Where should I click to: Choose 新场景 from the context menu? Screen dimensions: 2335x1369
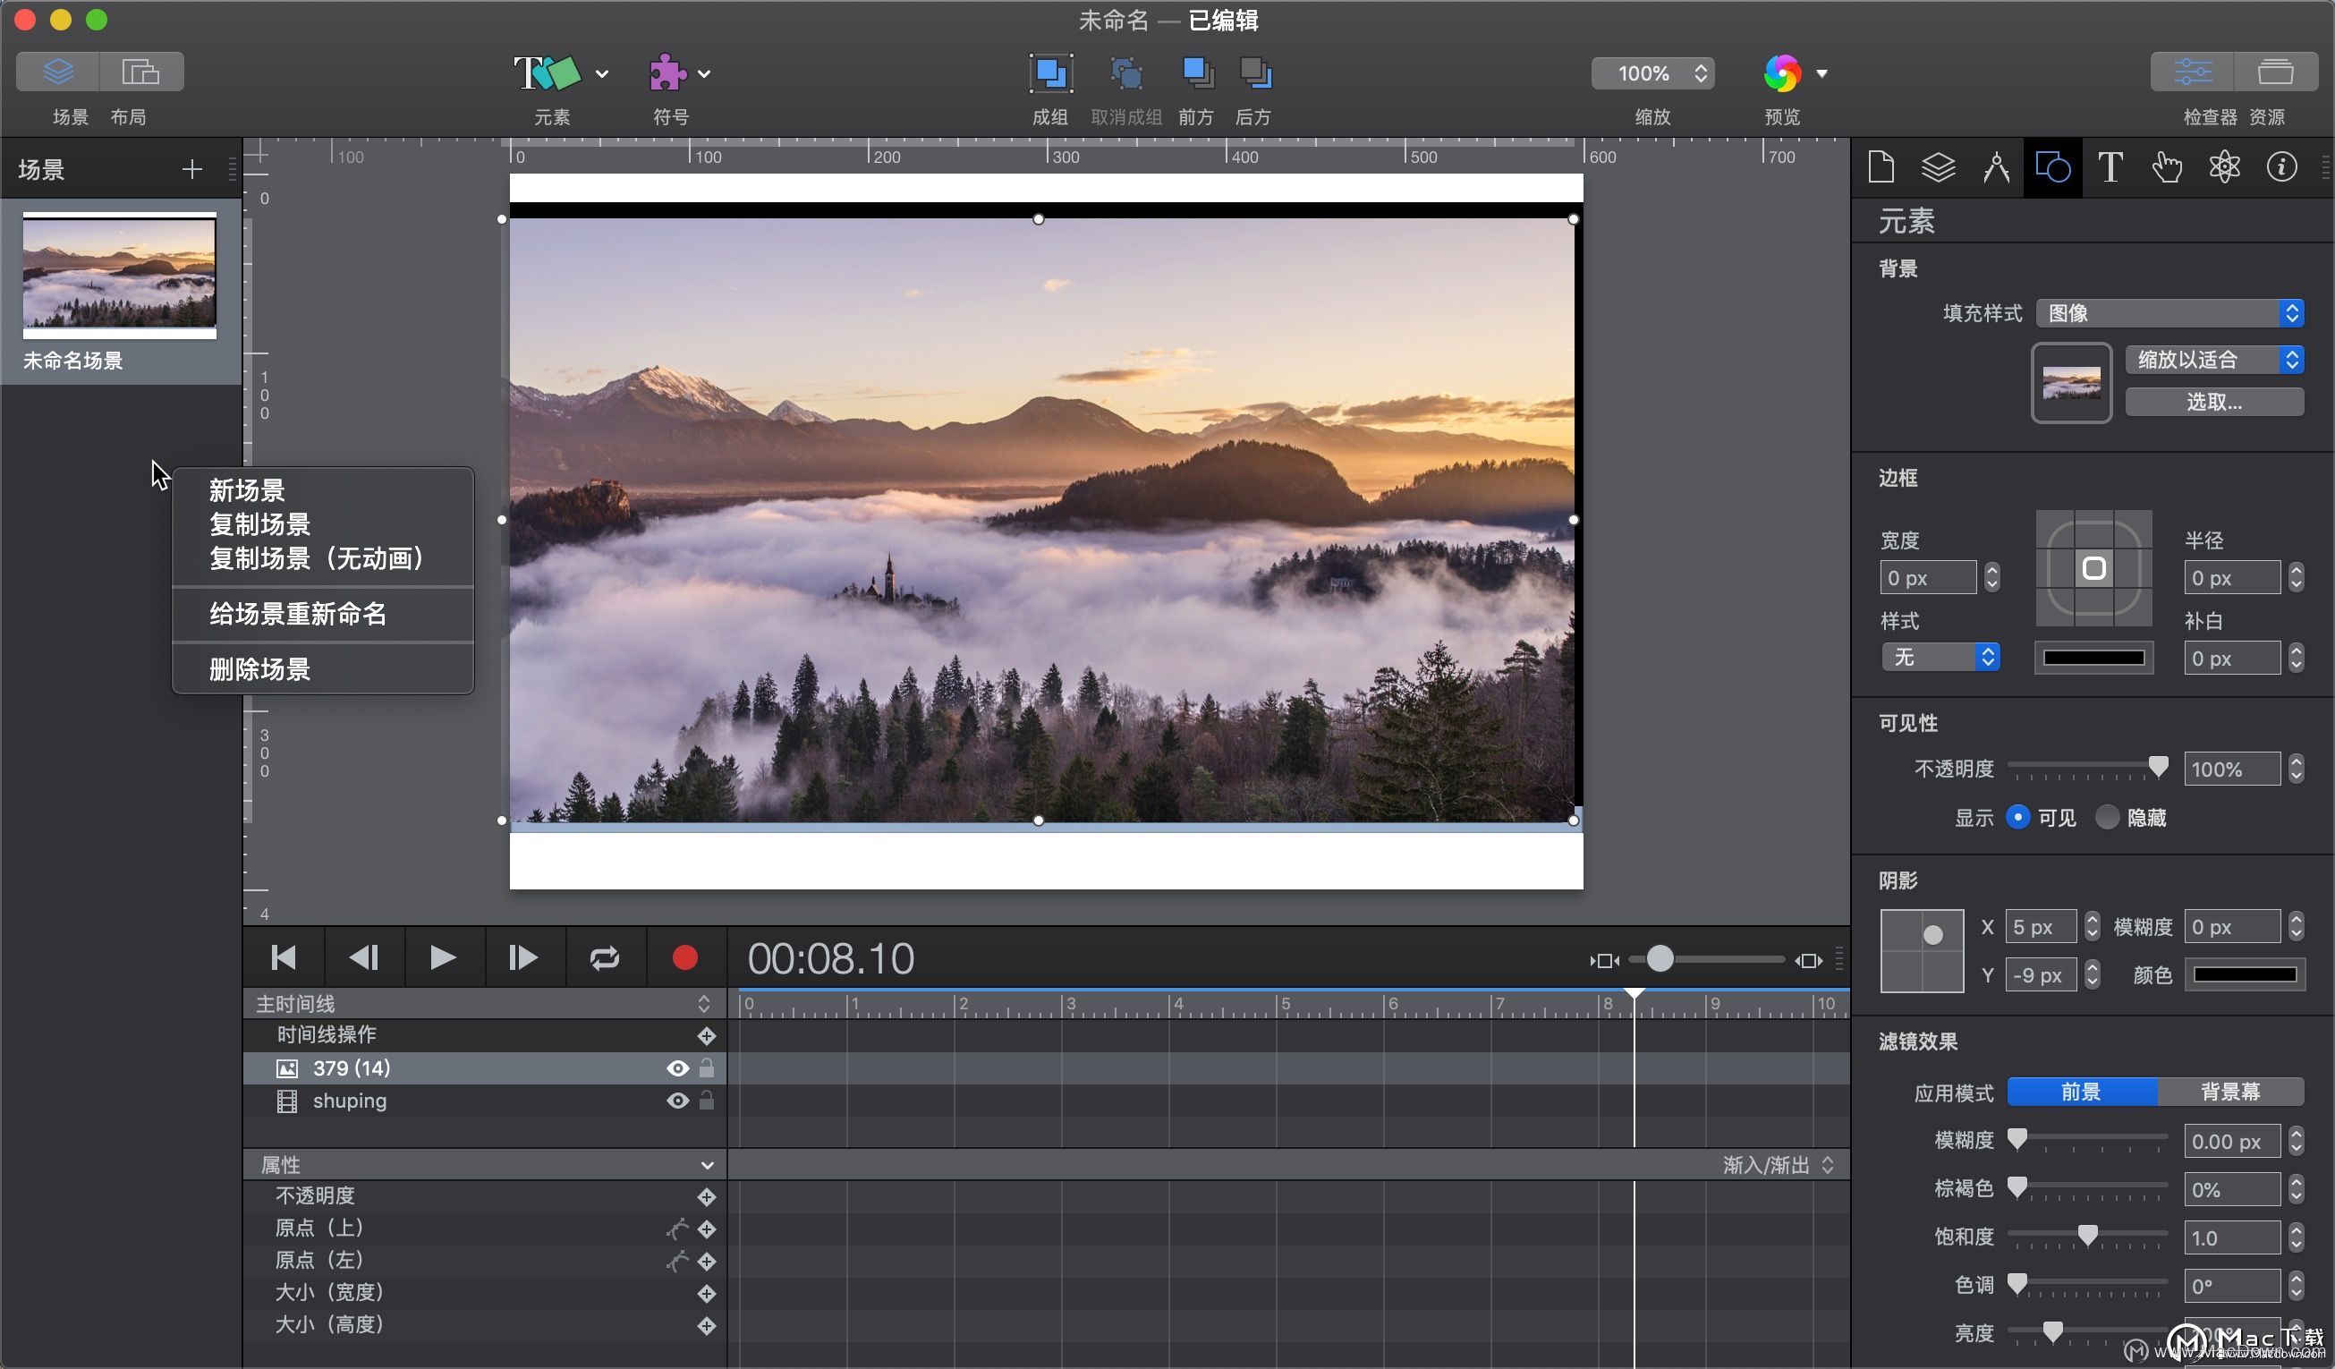(322, 489)
